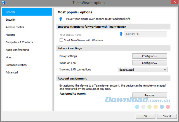Switch to Video settings
The width and height of the screenshot is (179, 122).
point(27,57)
